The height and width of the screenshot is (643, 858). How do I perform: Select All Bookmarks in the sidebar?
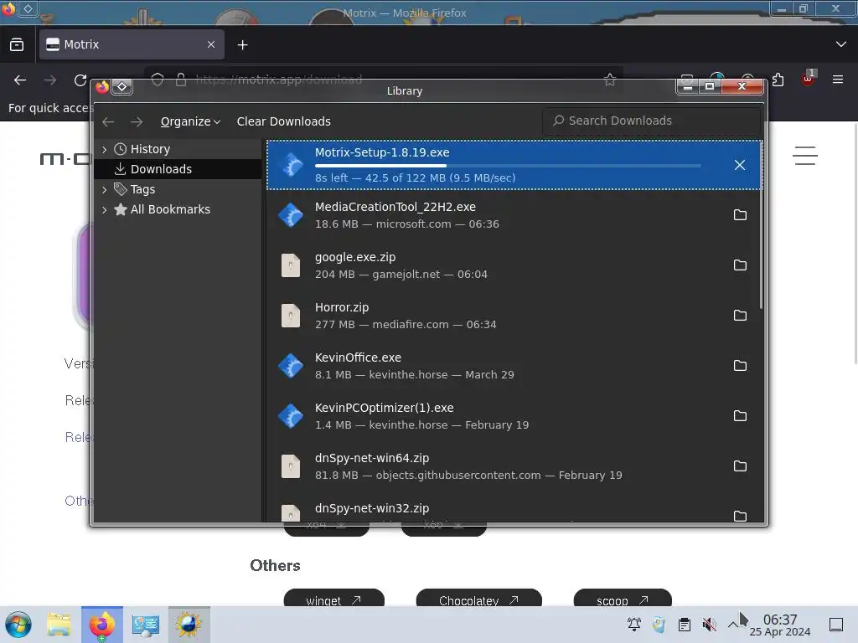click(x=169, y=209)
